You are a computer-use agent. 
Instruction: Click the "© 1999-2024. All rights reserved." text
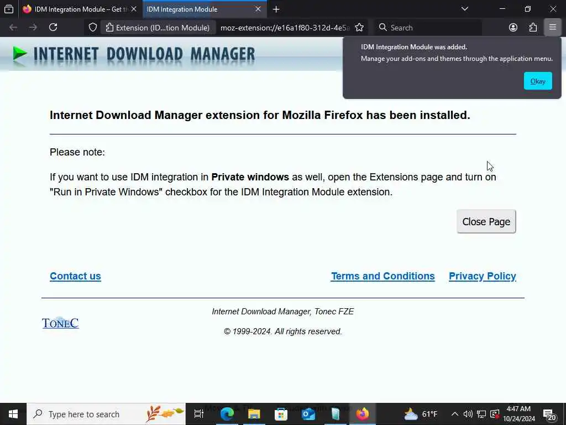click(x=282, y=331)
